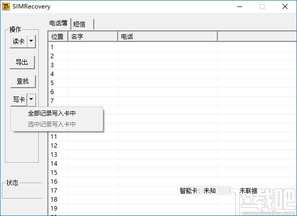
Task: Select row 18 in the phonebook list
Action: pos(172,200)
